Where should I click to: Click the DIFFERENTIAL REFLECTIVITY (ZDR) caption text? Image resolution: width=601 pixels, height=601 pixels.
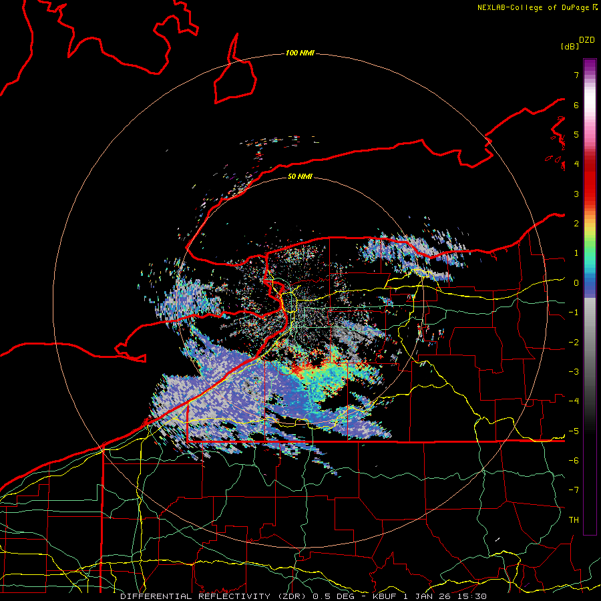click(x=214, y=596)
